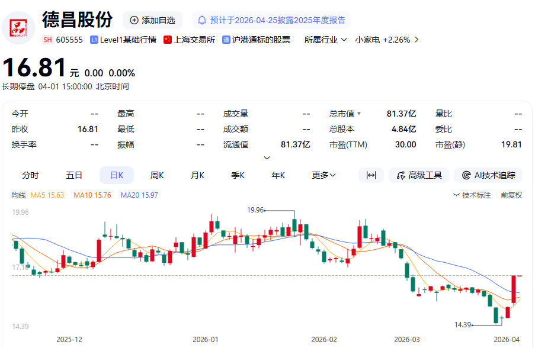Open 高级工具 advanced tools

418,175
